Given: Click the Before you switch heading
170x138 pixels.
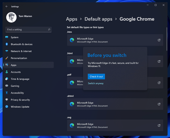Looking at the screenshot, I should [x=107, y=55].
